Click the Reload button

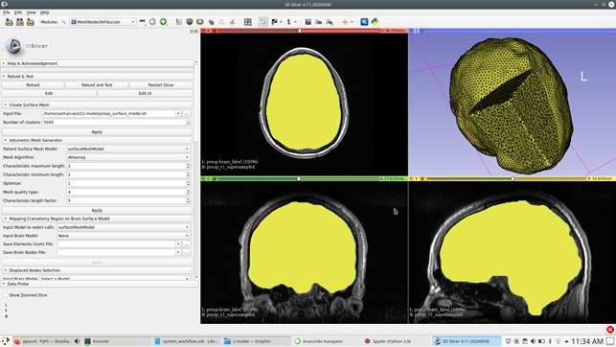point(33,85)
